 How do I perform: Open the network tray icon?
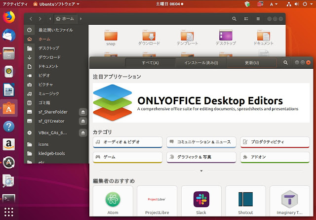pos(289,4)
